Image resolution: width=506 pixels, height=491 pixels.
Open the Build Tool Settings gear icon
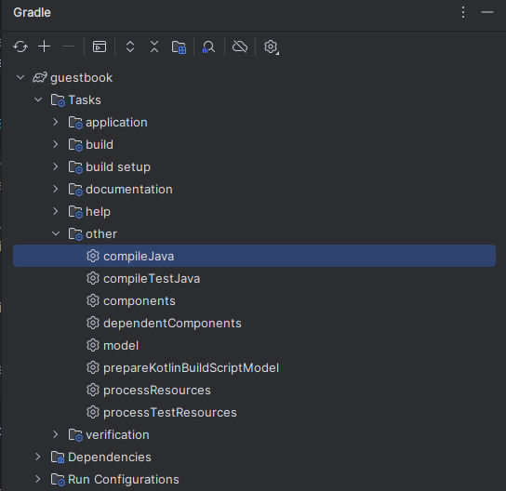pos(271,46)
